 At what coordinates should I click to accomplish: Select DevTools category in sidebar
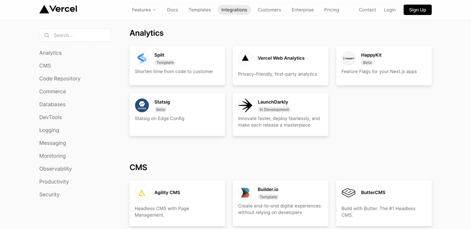[x=50, y=117]
